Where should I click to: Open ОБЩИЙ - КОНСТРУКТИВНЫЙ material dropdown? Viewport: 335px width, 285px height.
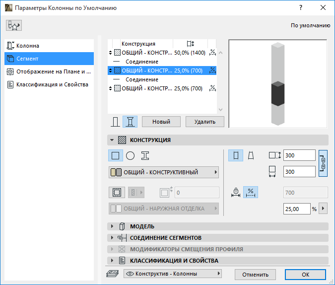164,172
